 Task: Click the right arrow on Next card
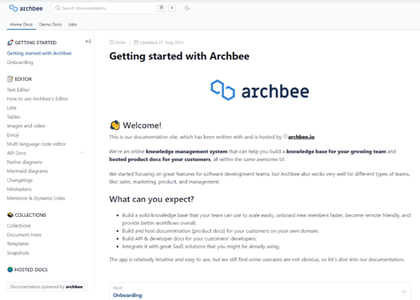[403, 292]
